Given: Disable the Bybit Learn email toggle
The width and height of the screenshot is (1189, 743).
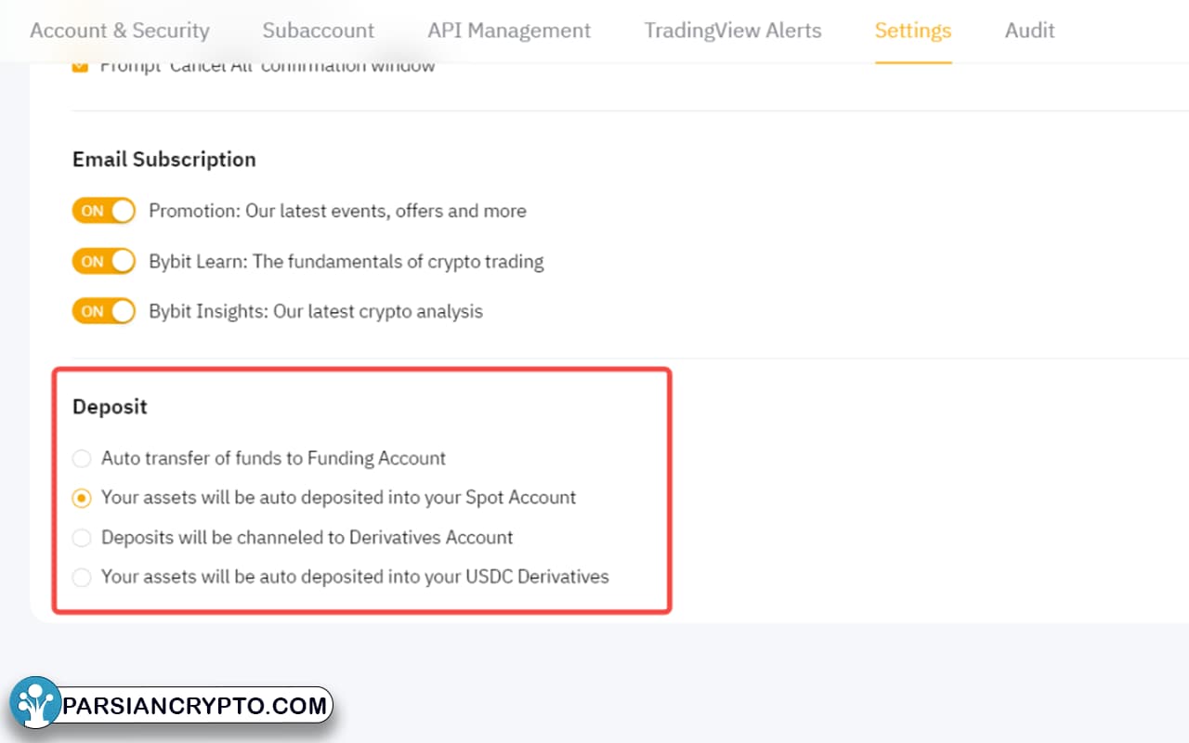Looking at the screenshot, I should [x=104, y=262].
